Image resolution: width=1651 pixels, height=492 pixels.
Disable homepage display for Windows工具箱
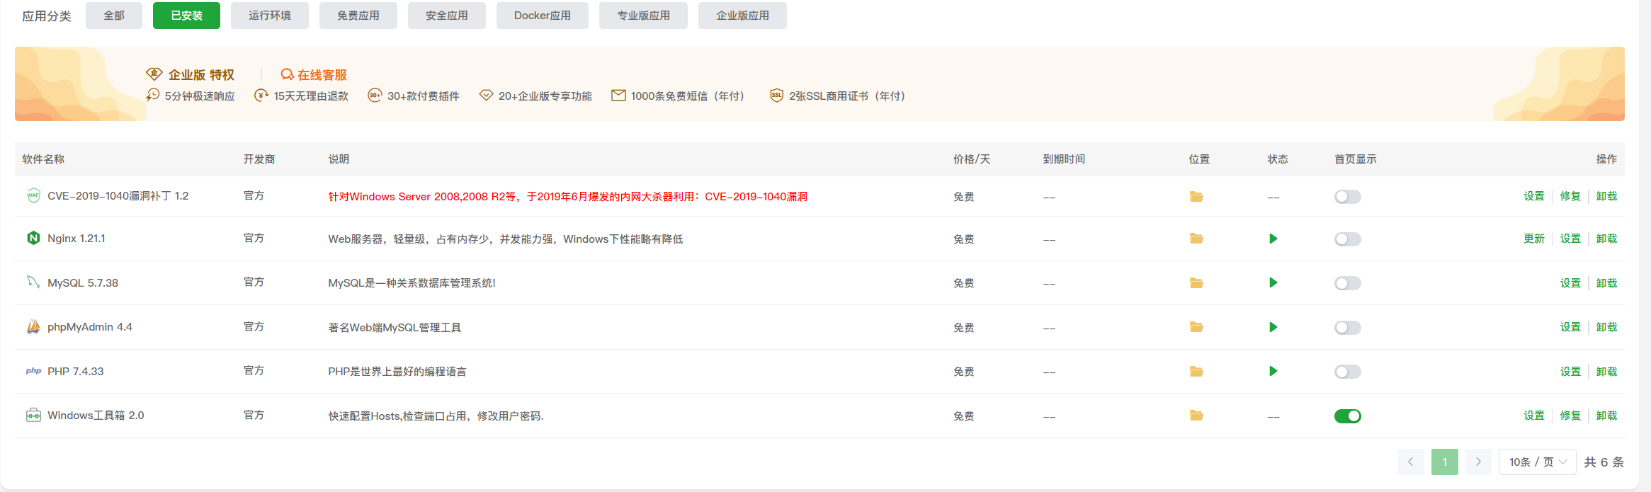pyautogui.click(x=1347, y=416)
